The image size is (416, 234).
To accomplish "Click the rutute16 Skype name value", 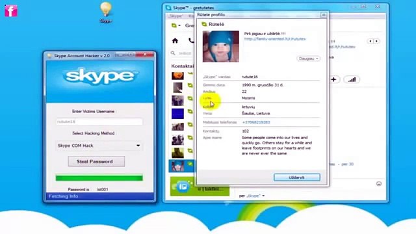I will coord(250,77).
